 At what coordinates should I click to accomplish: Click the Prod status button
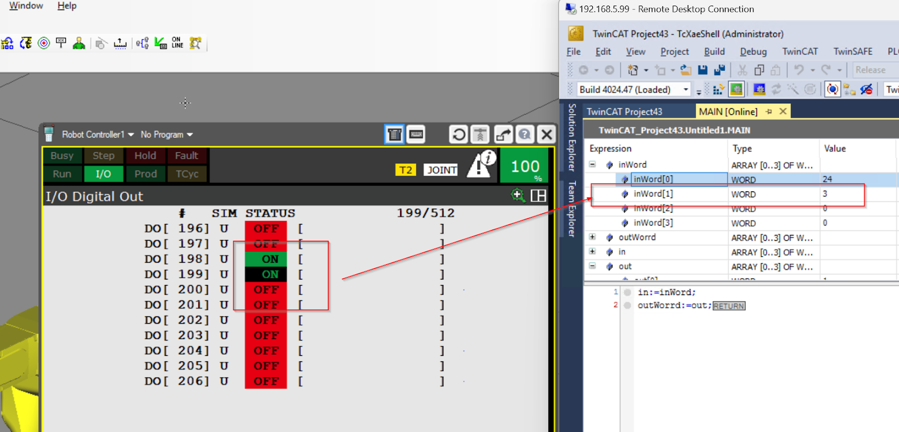tap(146, 174)
